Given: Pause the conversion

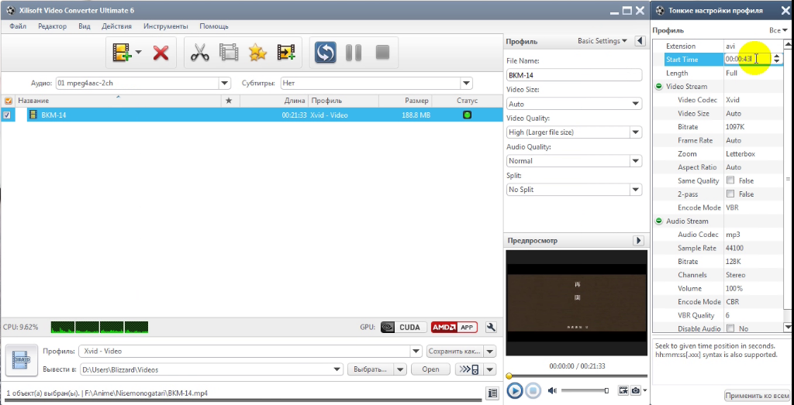Looking at the screenshot, I should coord(354,52).
